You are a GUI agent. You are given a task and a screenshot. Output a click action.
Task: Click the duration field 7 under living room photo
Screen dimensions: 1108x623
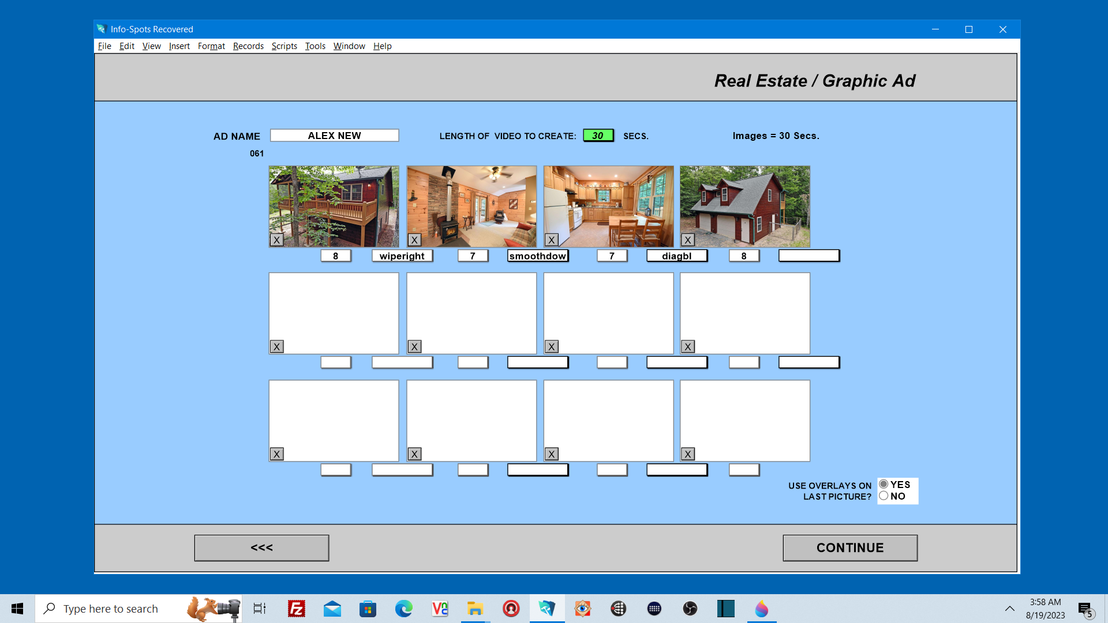coord(473,256)
